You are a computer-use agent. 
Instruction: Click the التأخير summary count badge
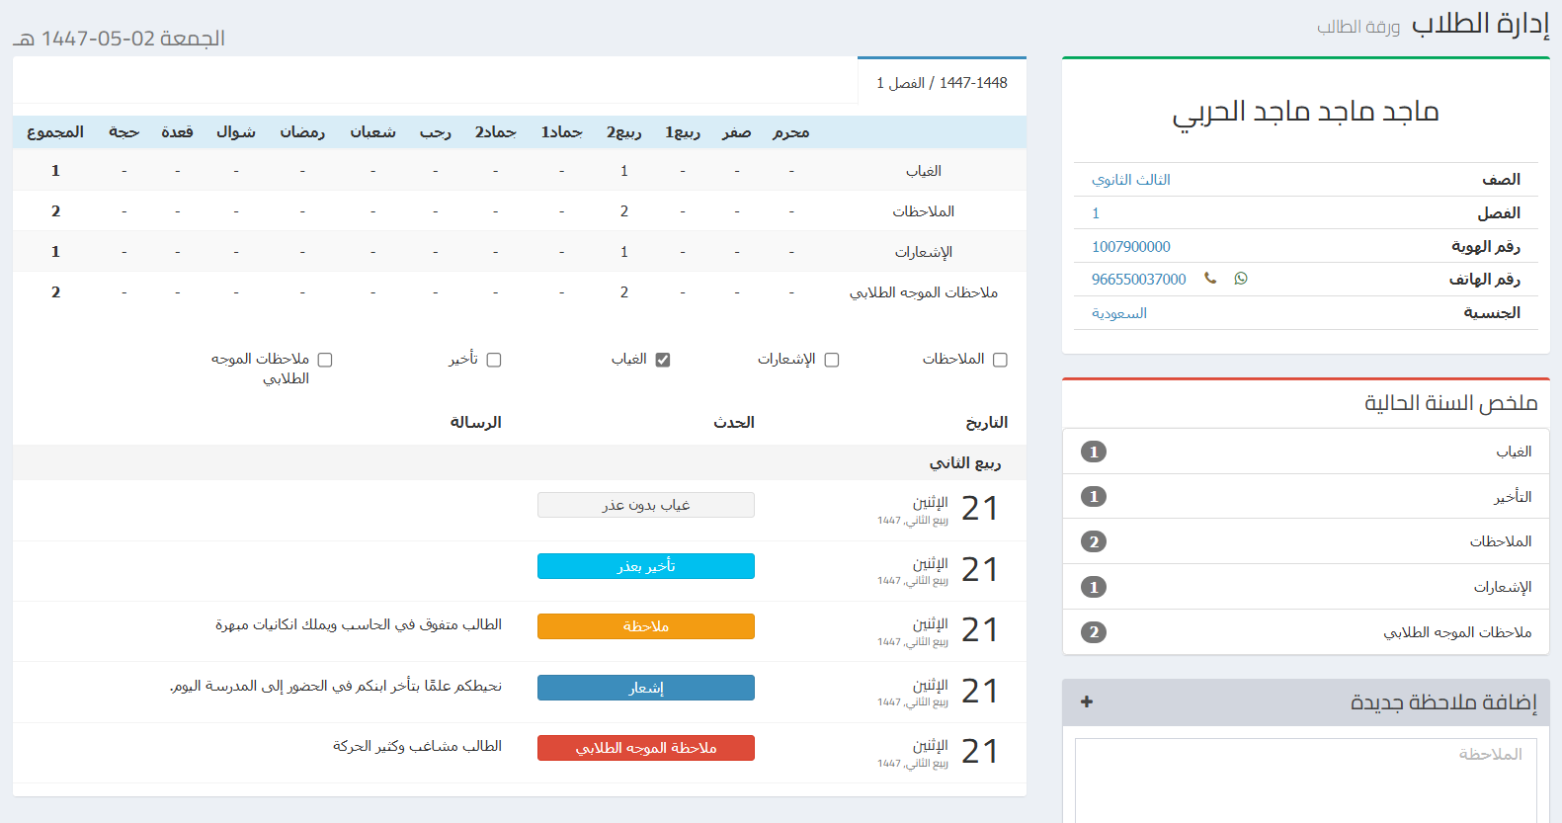tap(1094, 497)
